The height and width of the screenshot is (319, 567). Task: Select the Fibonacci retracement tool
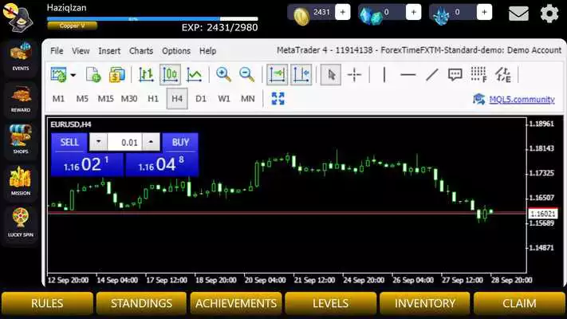point(478,75)
